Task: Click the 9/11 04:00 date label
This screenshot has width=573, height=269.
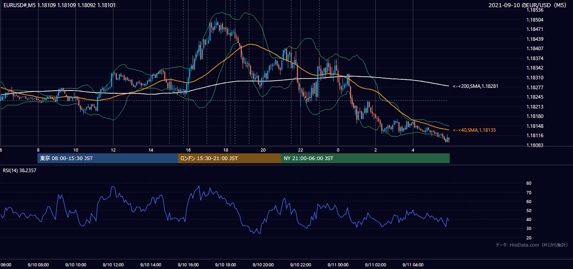Action: click(x=412, y=265)
